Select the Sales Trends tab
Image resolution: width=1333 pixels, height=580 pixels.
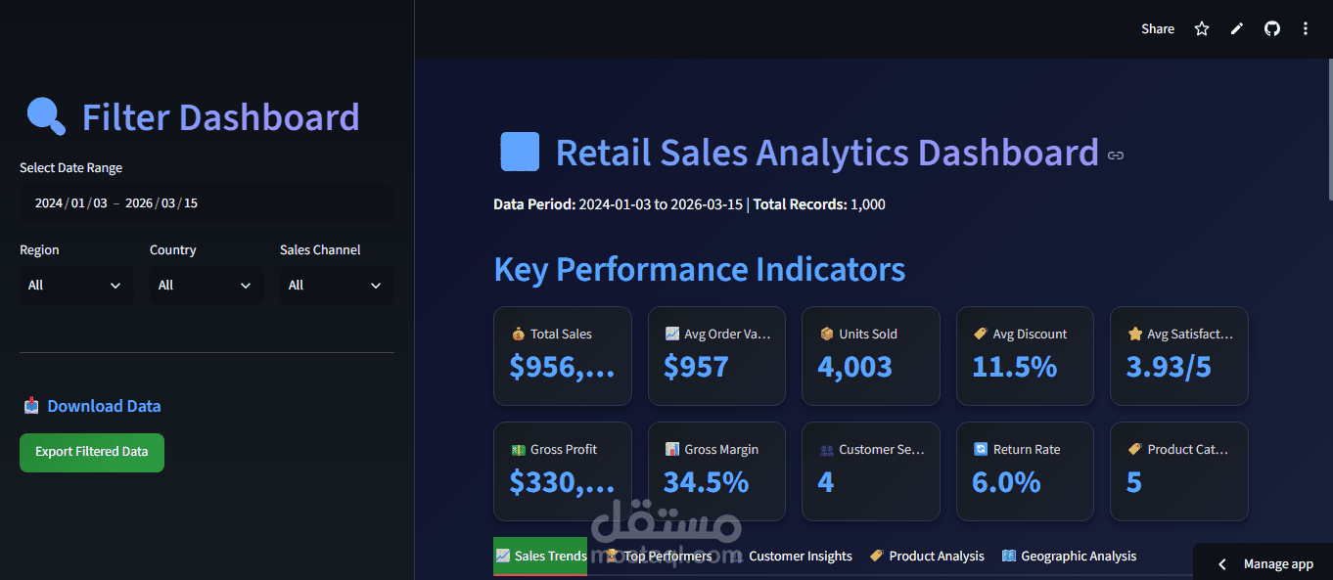click(540, 556)
